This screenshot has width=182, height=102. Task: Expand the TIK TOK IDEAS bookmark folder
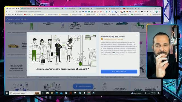(64, 14)
